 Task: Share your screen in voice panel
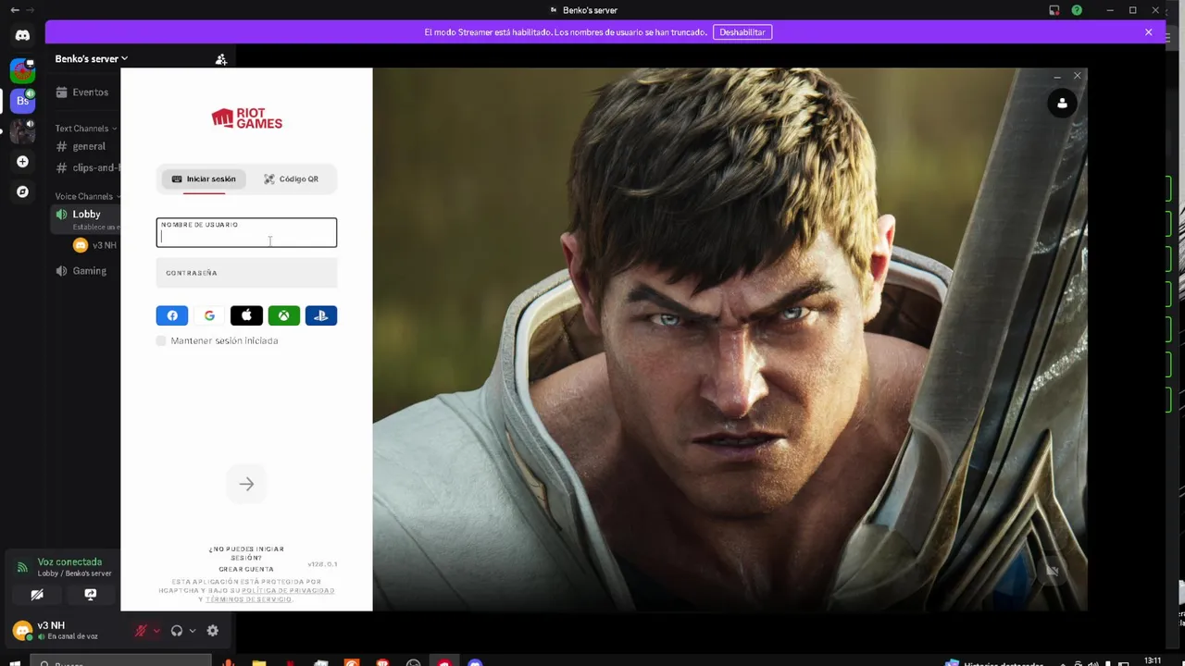coord(91,595)
